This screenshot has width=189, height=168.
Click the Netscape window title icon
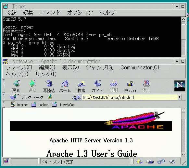click(5, 61)
